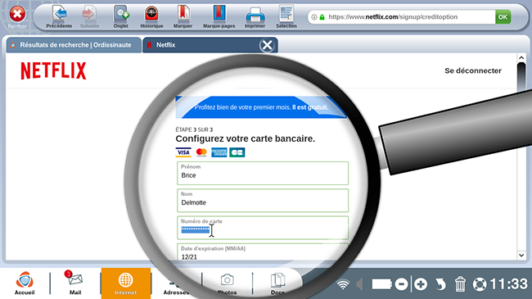Click the red Fermer close icon
This screenshot has width=532, height=299.
pos(17,14)
